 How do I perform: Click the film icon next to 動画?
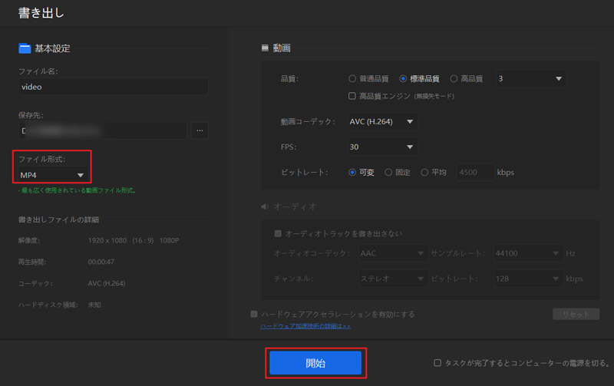pos(266,48)
